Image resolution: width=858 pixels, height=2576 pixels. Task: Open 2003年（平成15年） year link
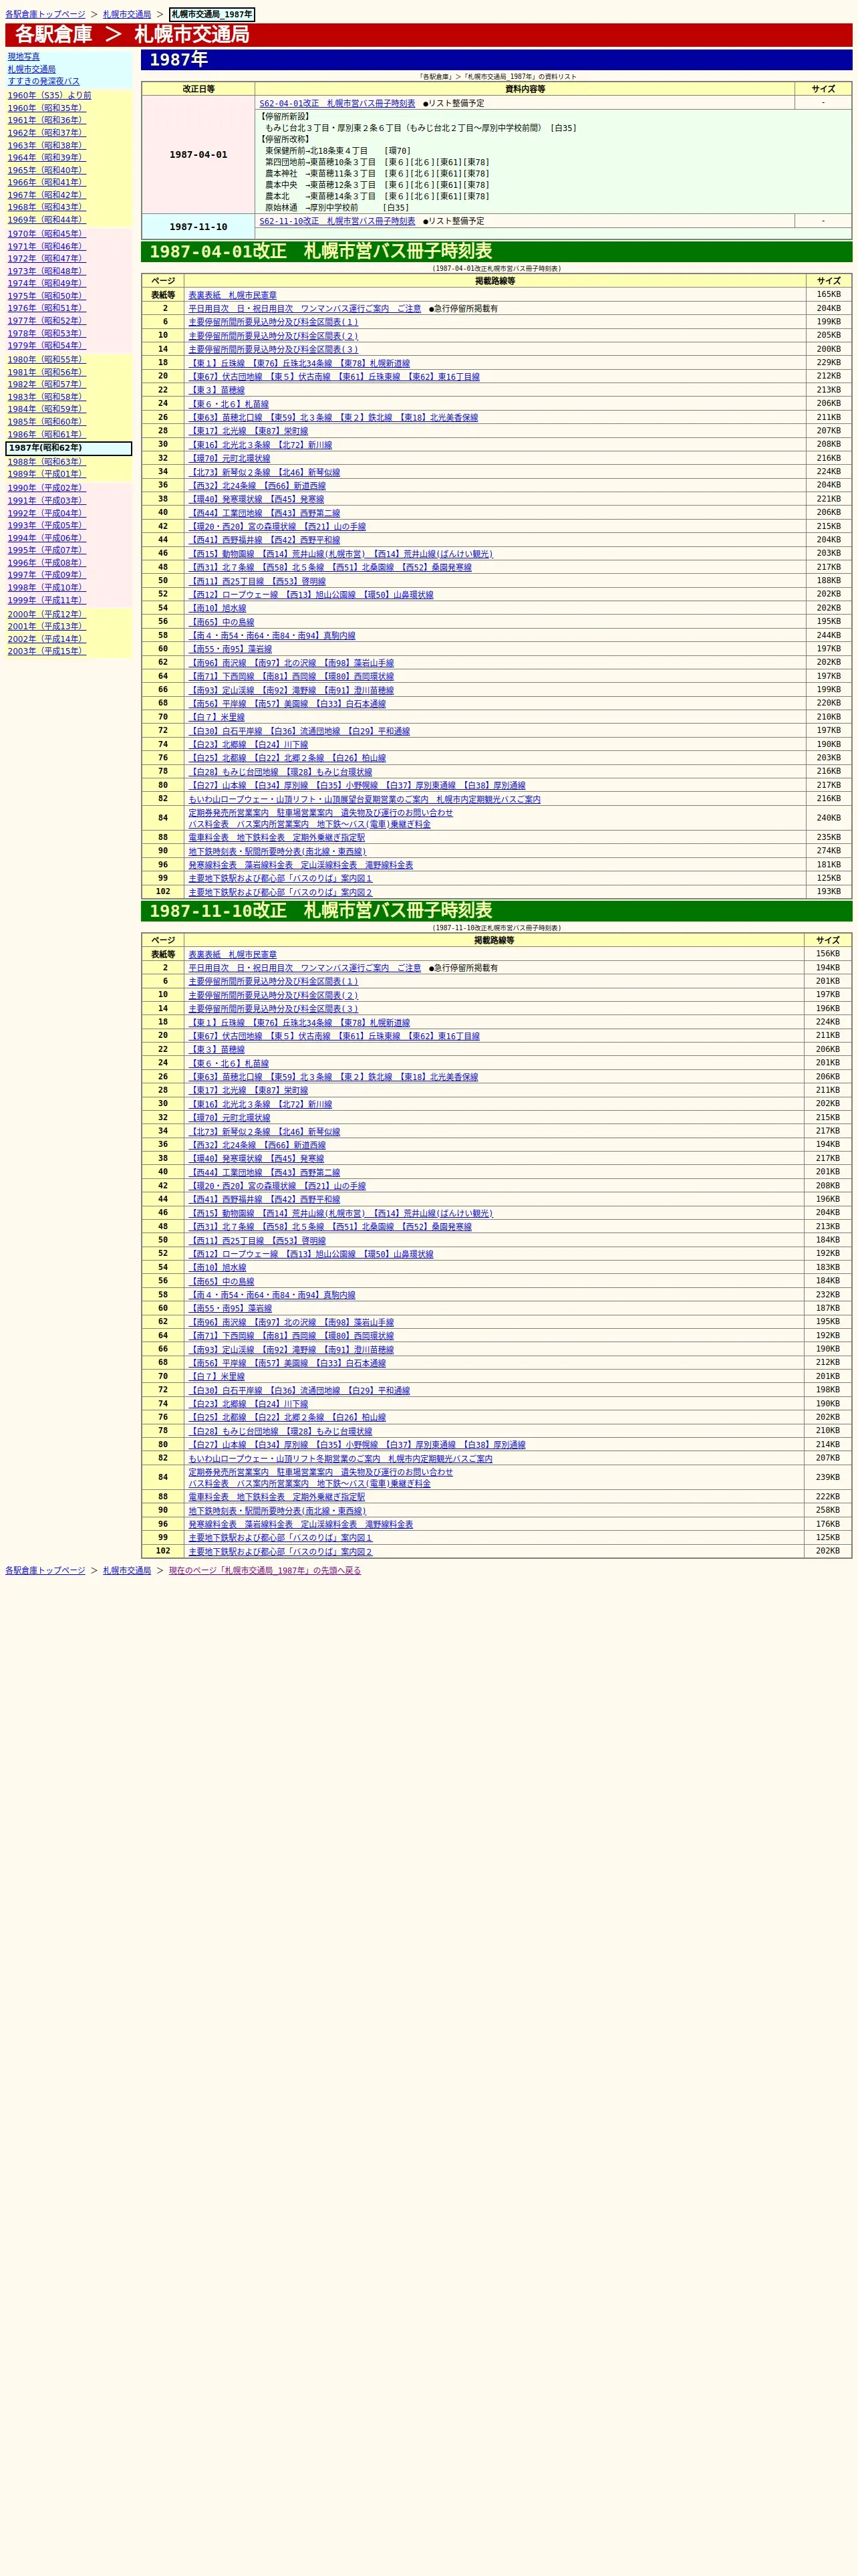[47, 652]
